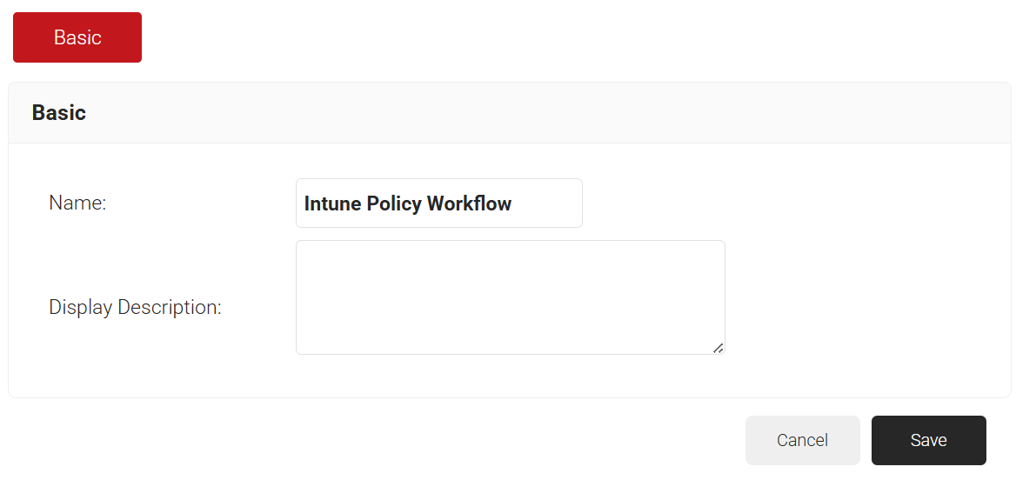
Task: Click the Name field label
Action: click(x=77, y=203)
